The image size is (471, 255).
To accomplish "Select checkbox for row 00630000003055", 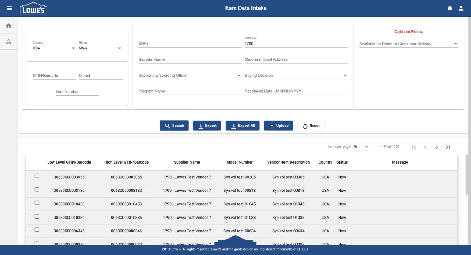I will 37,176.
